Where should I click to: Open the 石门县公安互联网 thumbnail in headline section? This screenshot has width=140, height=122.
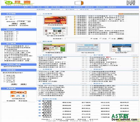(x=55, y=31)
